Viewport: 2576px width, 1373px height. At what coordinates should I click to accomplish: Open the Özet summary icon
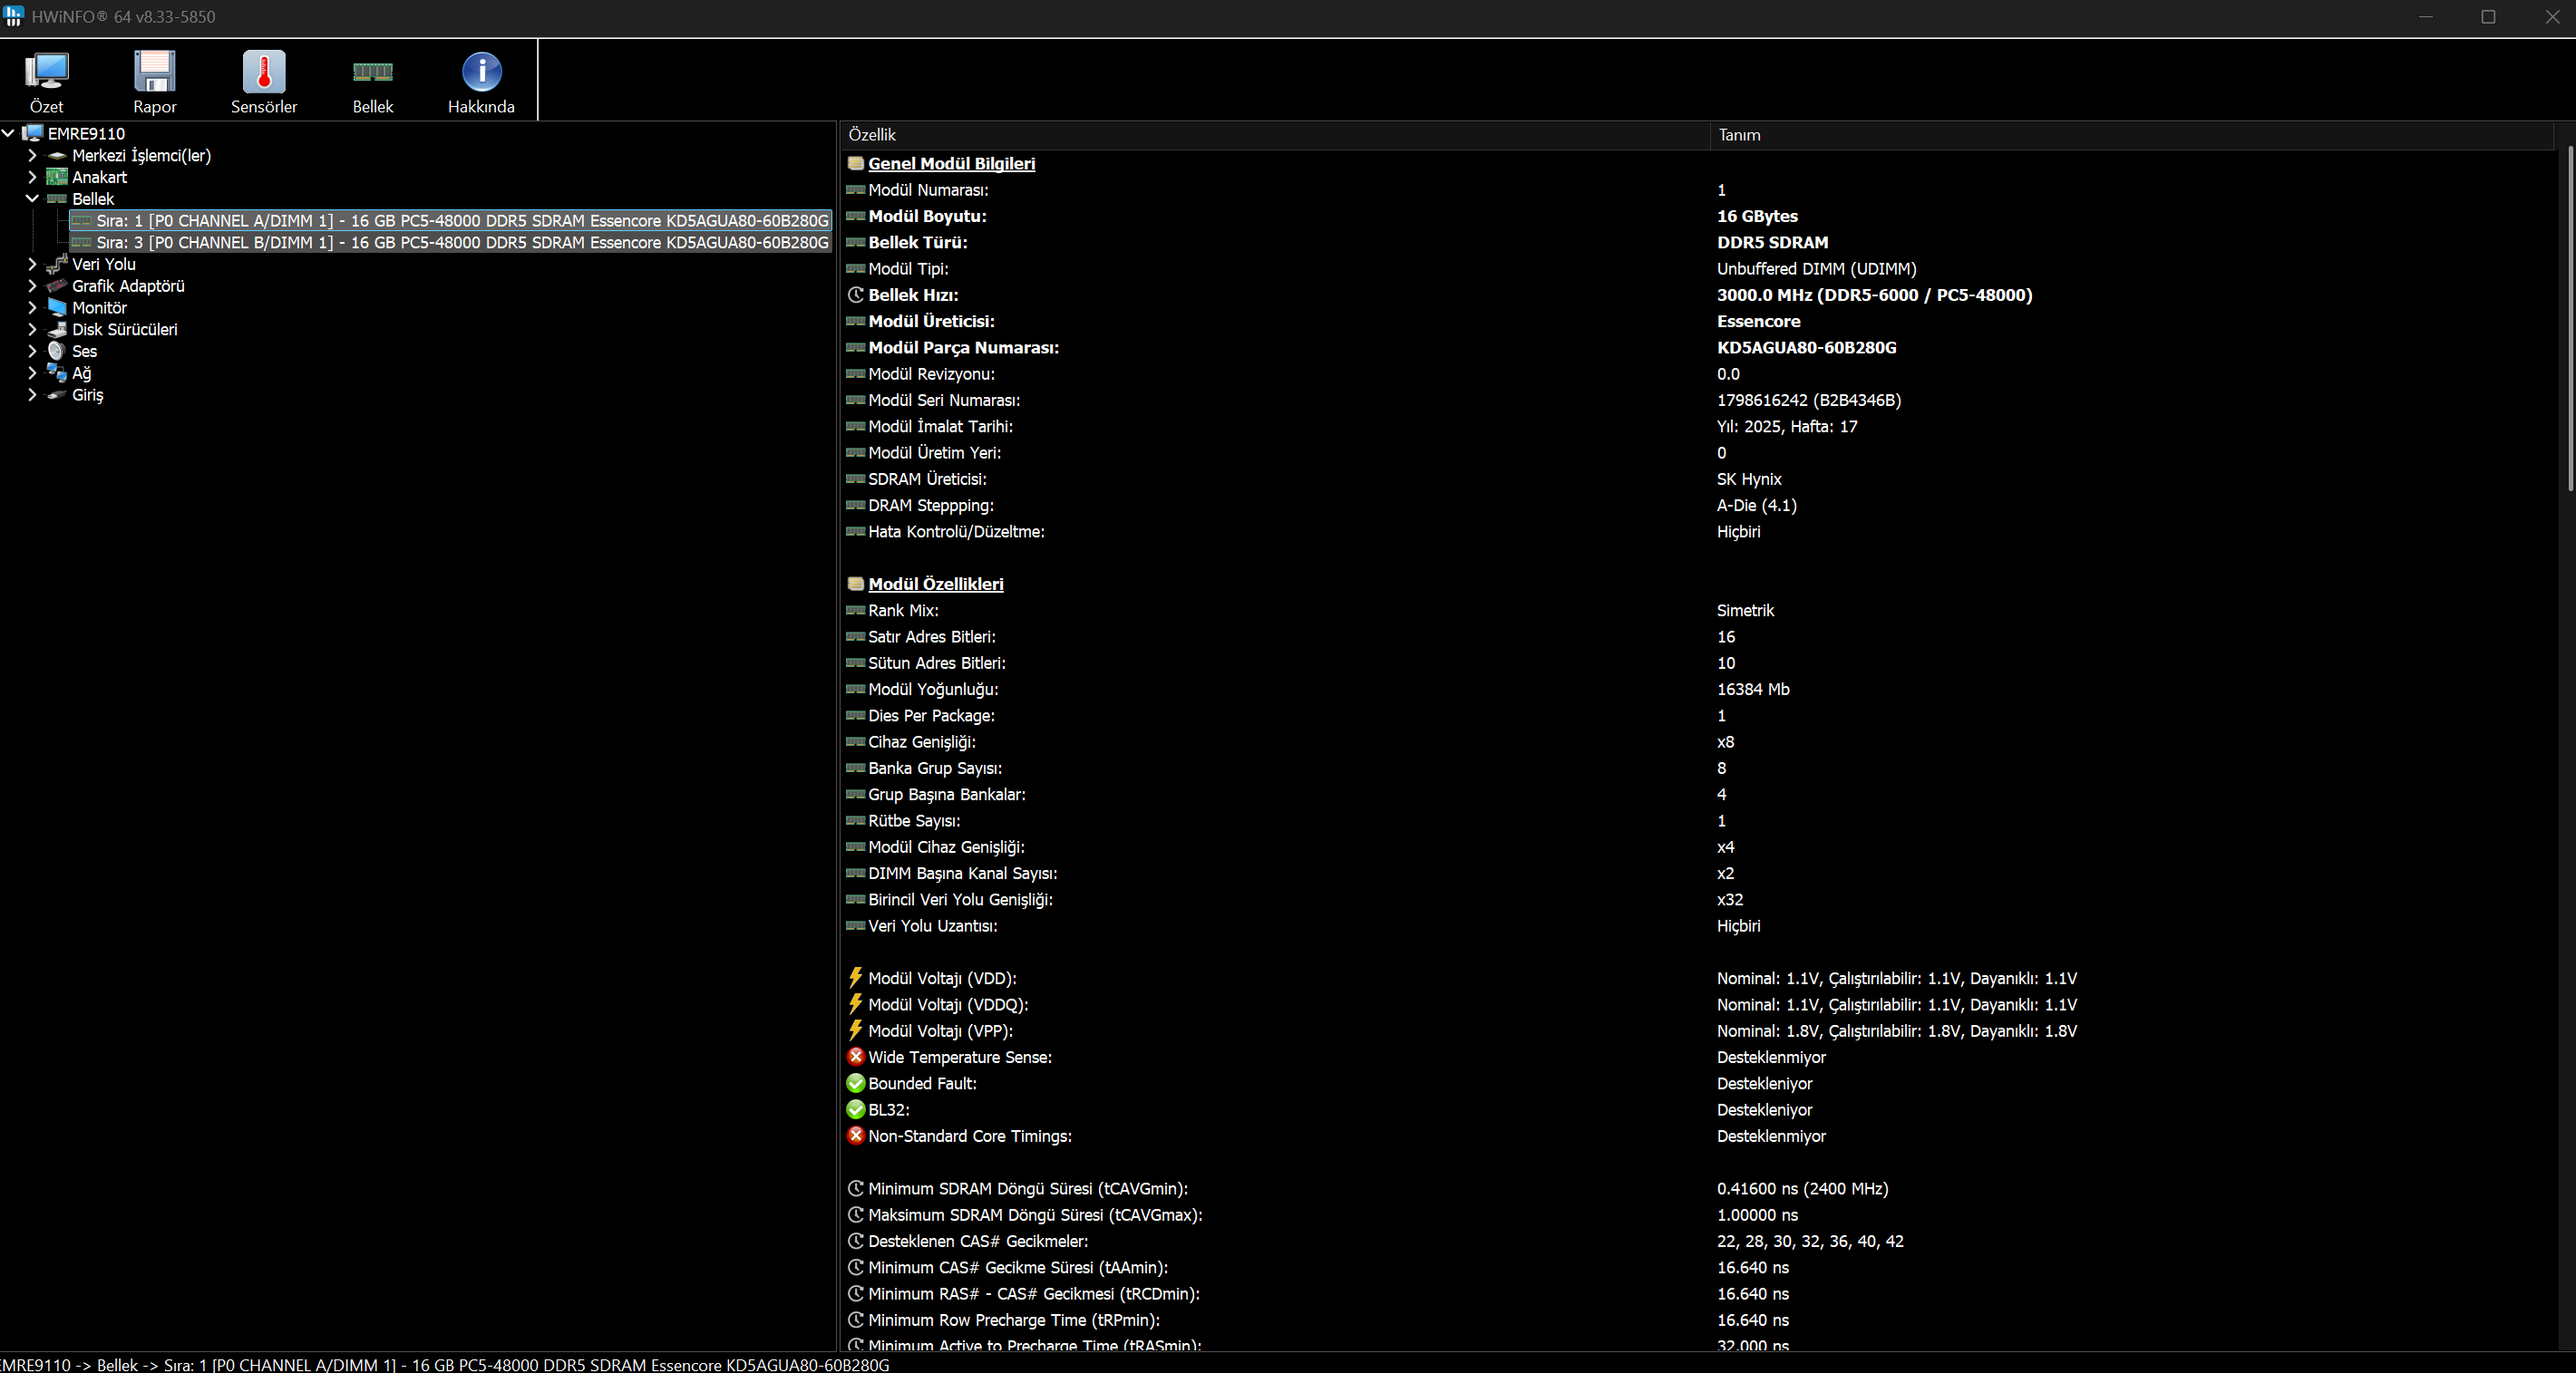click(46, 72)
